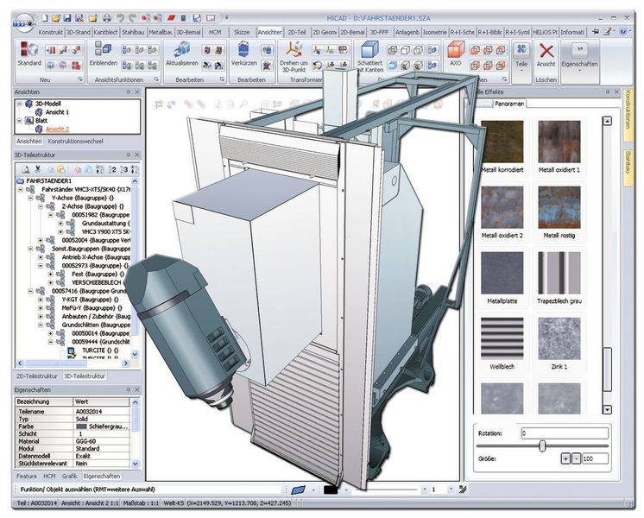This screenshot has width=644, height=518.
Task: Select the Panoramen tab in effects panel
Action: tap(508, 104)
